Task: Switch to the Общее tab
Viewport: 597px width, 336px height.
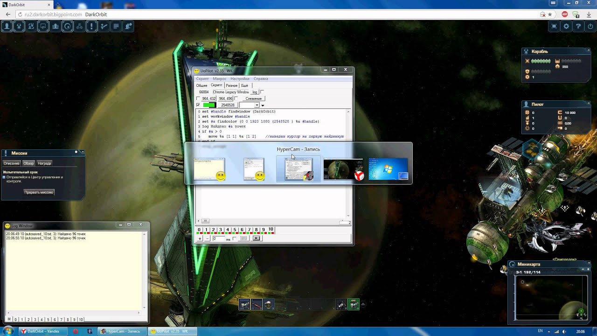Action: click(201, 85)
